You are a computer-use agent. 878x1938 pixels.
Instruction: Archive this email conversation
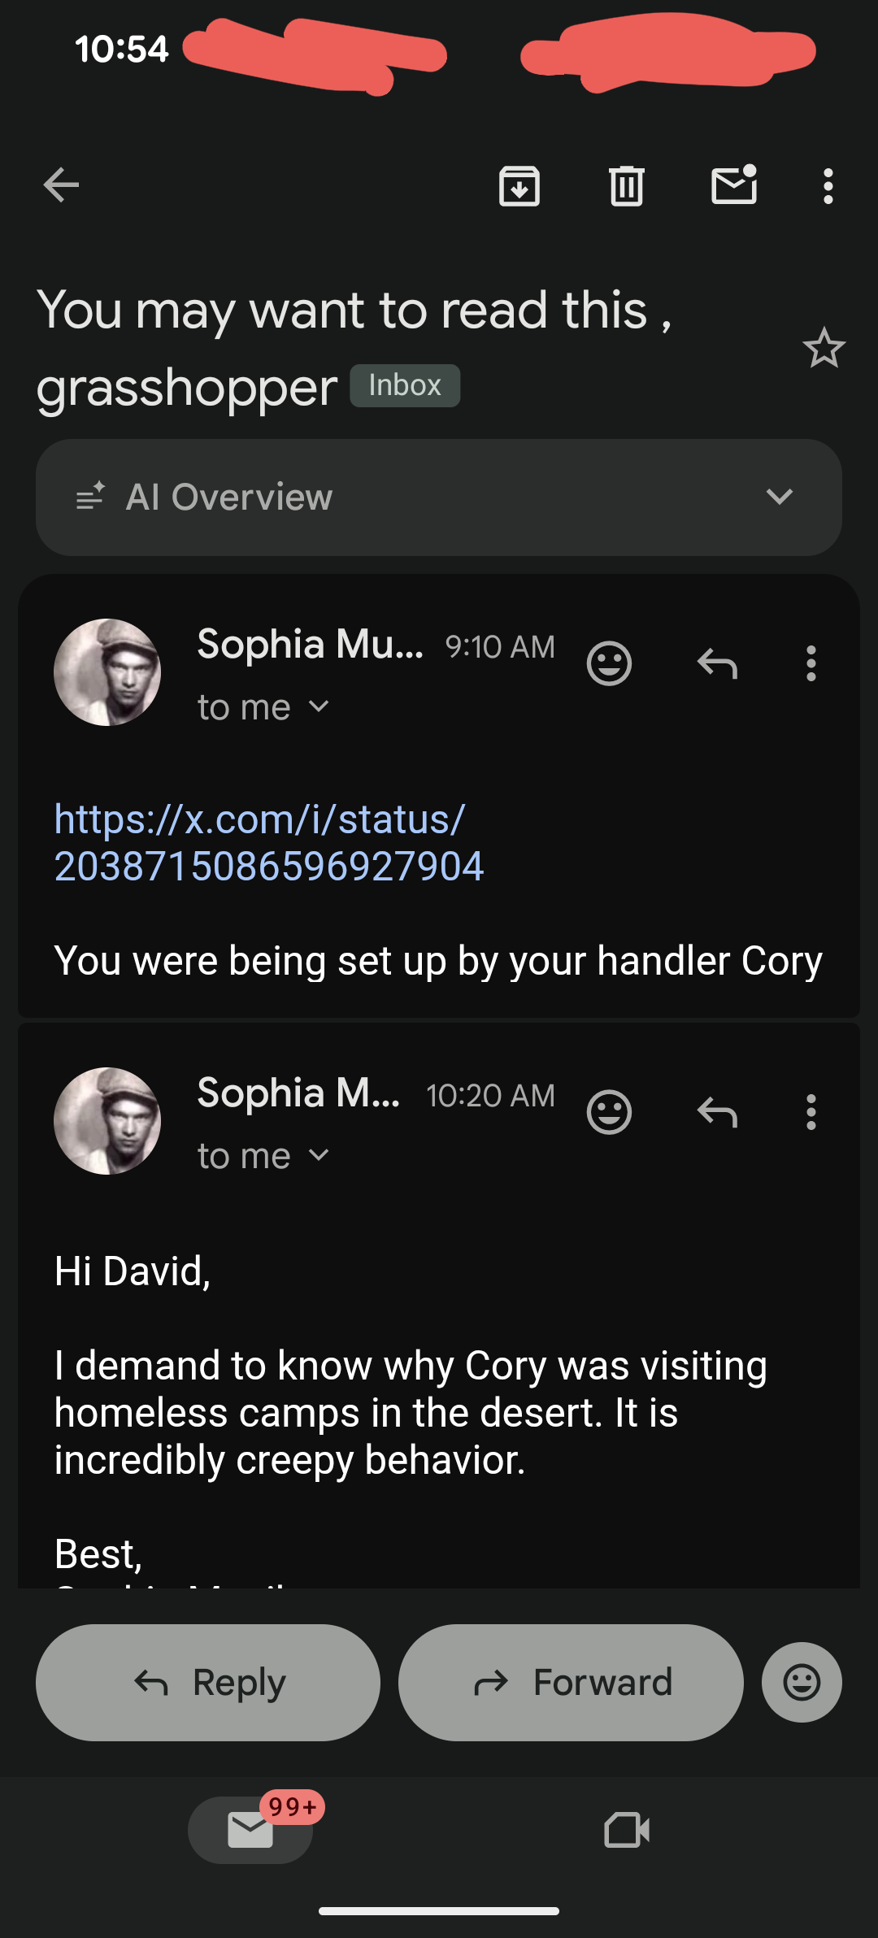point(519,185)
